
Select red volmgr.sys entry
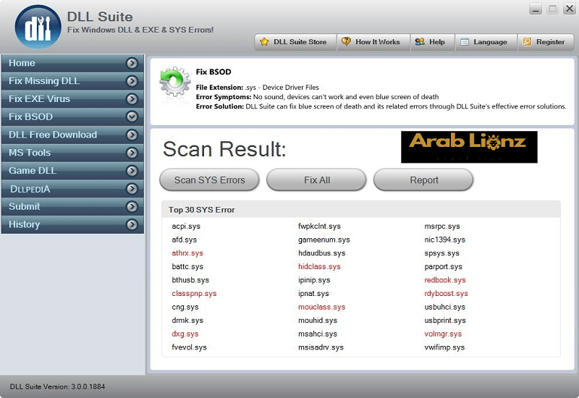[x=443, y=334]
